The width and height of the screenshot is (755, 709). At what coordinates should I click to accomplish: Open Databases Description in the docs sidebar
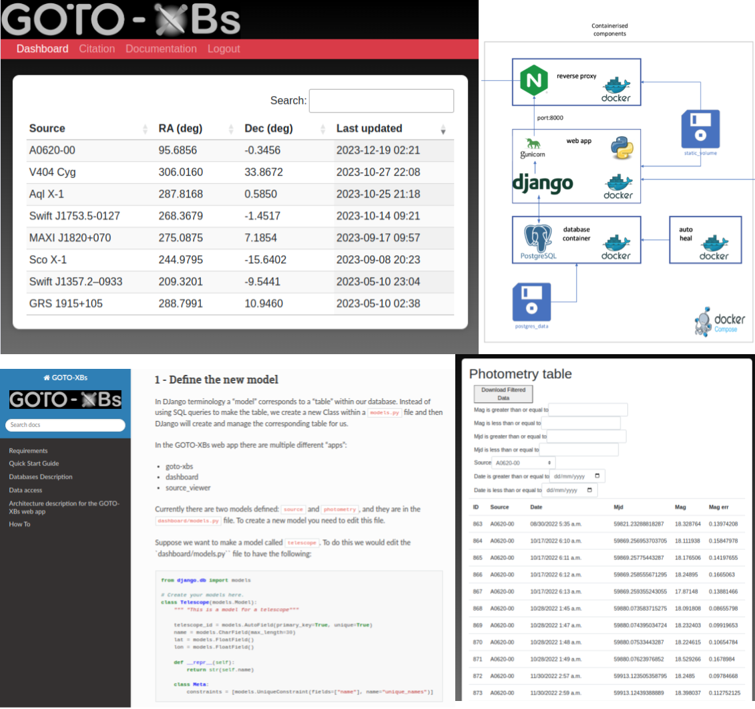coord(41,476)
